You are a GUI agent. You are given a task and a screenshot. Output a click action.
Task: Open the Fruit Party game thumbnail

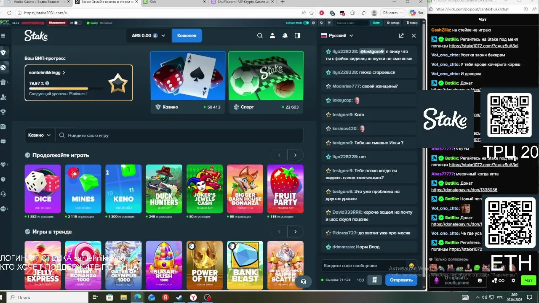tap(285, 189)
